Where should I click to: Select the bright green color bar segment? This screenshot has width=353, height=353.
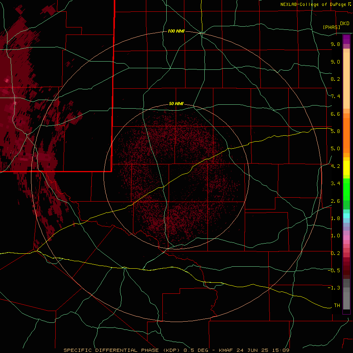coord(346,189)
